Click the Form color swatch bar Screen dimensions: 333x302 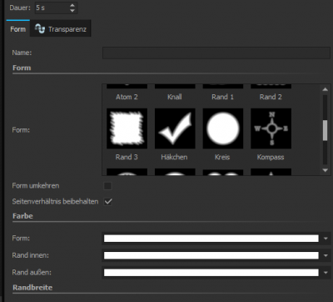(211, 239)
